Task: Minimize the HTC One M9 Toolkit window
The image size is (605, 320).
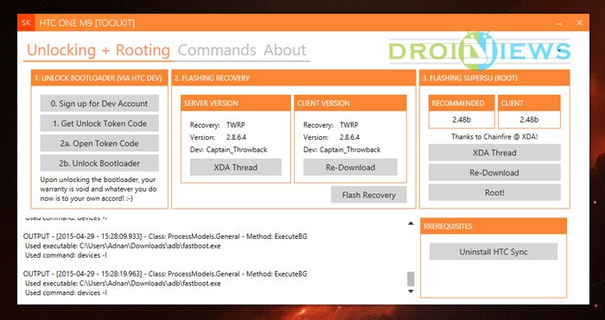Action: pyautogui.click(x=559, y=23)
